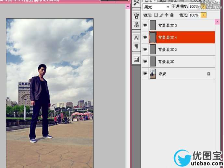The image size is (224, 168).
Task: Click the padlock on the 背景 layer
Action: point(208,74)
